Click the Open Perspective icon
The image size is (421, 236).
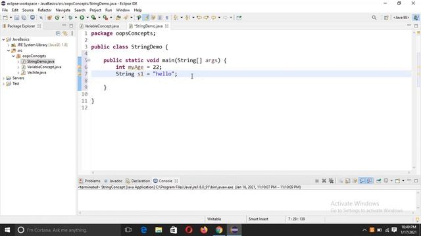coord(386,18)
